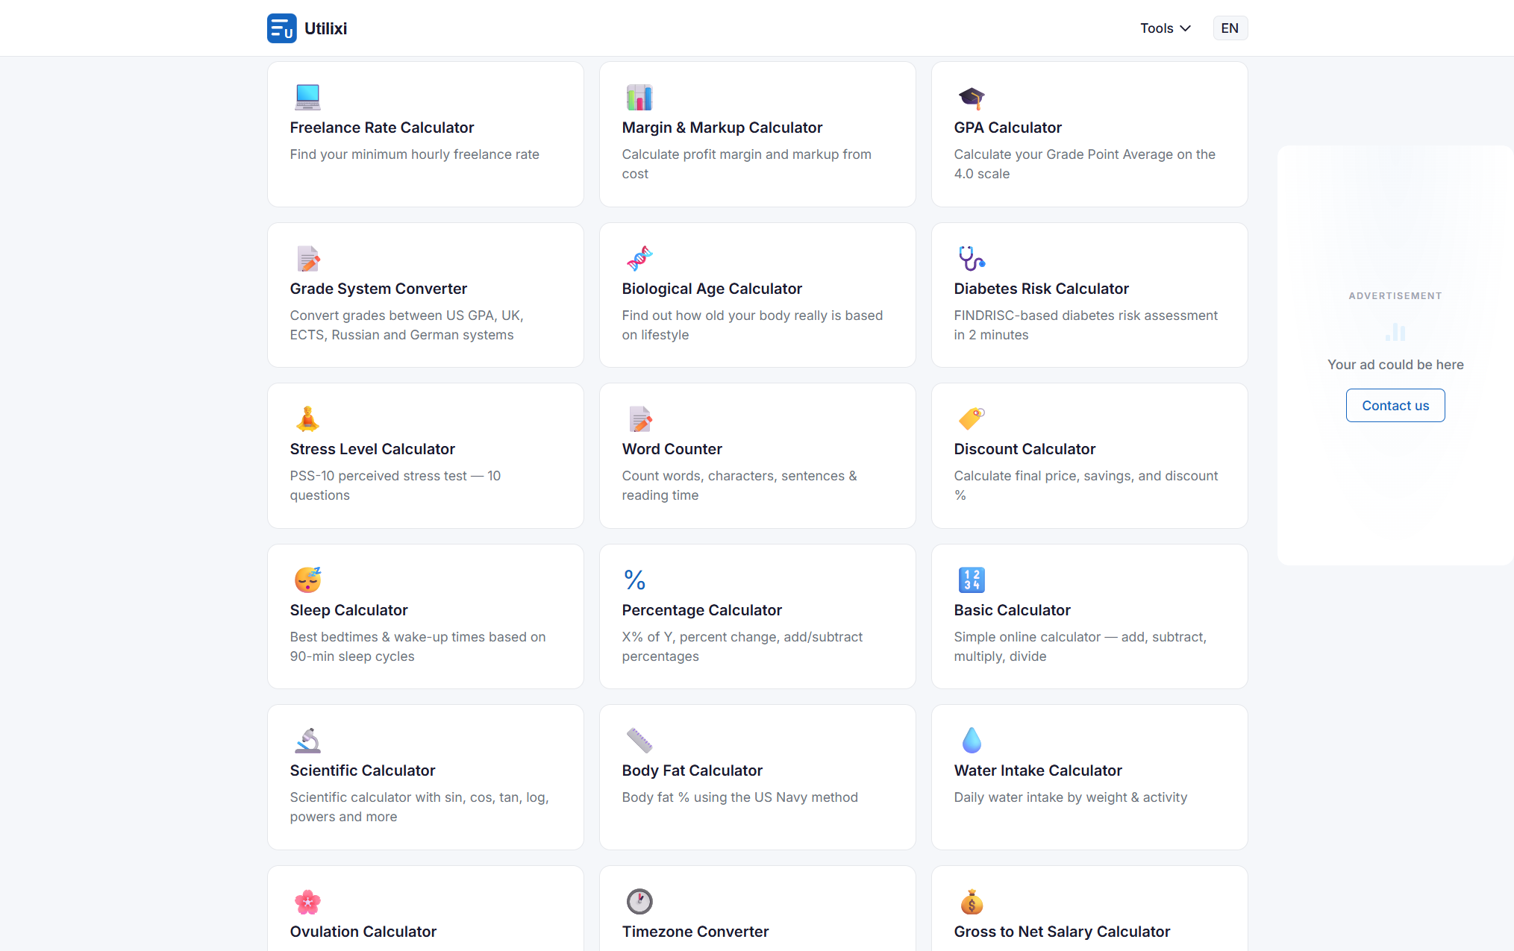Open the Margin & Markup Calculator link
This screenshot has width=1514, height=951.
(722, 128)
